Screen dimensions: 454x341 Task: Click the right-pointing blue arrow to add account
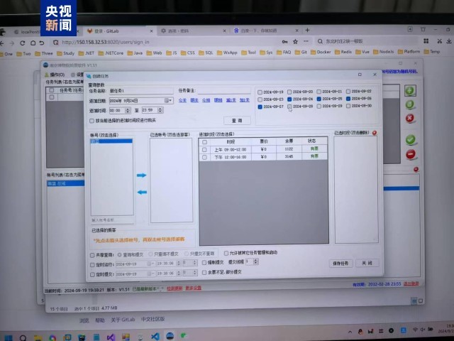pyautogui.click(x=140, y=175)
